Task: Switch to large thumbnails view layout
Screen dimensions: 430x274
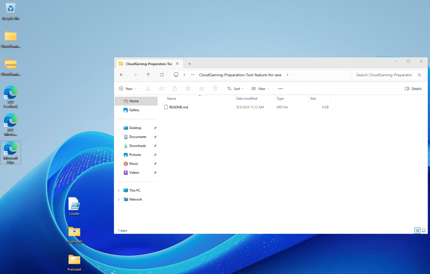Action: pos(423,230)
